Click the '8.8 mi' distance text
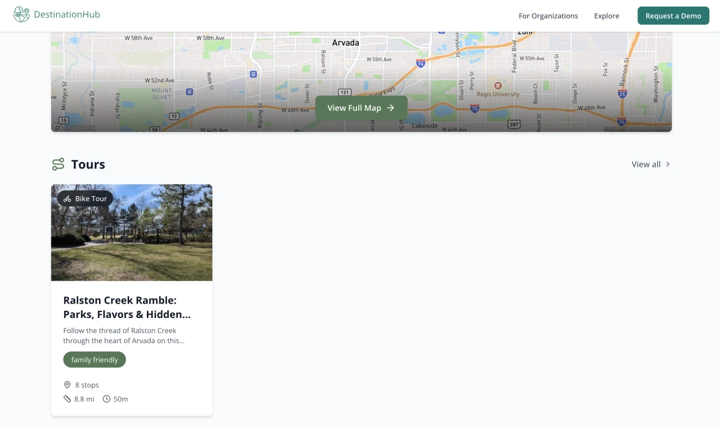The image size is (720, 426). tap(84, 399)
